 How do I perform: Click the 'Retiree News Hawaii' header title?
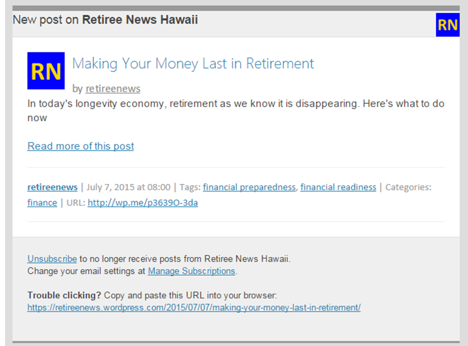click(140, 20)
